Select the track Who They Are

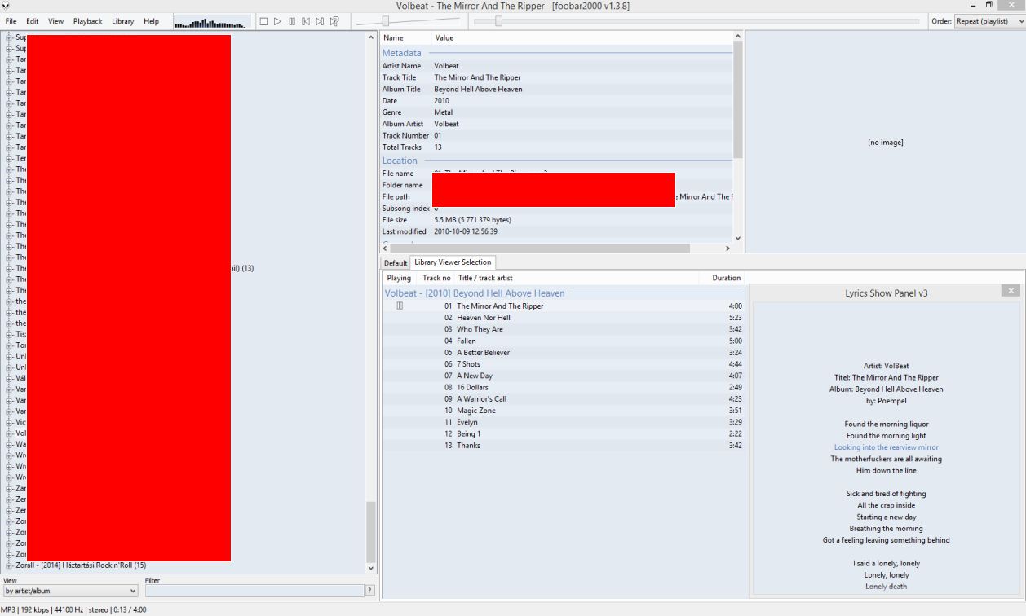pos(563,329)
